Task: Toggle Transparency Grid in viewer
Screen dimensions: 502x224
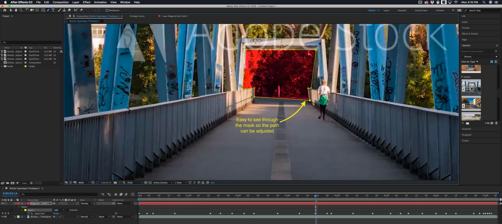Action: [x=150, y=183]
